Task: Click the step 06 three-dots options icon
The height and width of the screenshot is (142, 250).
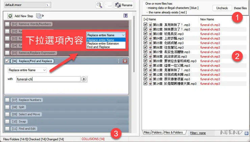Action: (119, 61)
